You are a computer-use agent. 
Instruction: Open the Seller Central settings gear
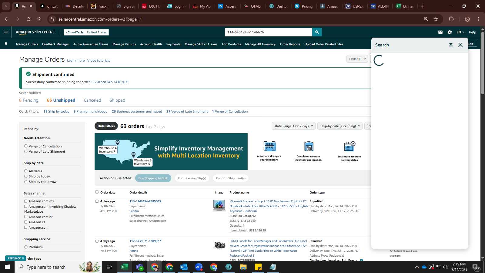450,32
